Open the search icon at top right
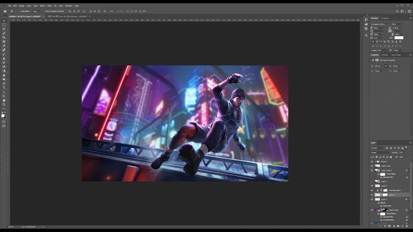Image resolution: width=413 pixels, height=232 pixels. (398, 12)
